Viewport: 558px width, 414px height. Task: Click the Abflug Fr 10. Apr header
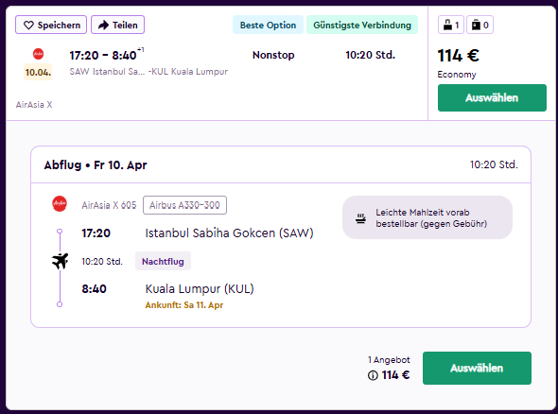click(x=96, y=165)
